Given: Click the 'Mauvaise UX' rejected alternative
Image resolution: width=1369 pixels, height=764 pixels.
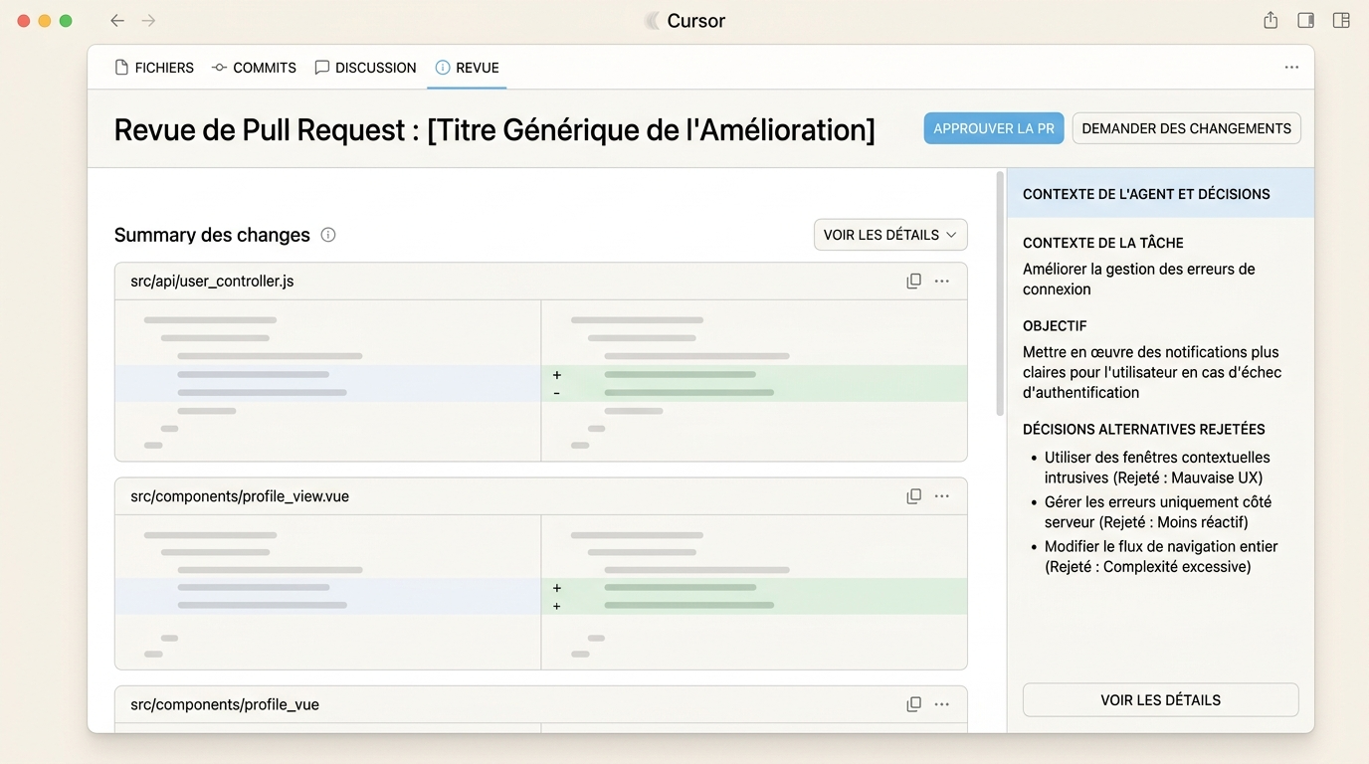Looking at the screenshot, I should [x=1157, y=468].
